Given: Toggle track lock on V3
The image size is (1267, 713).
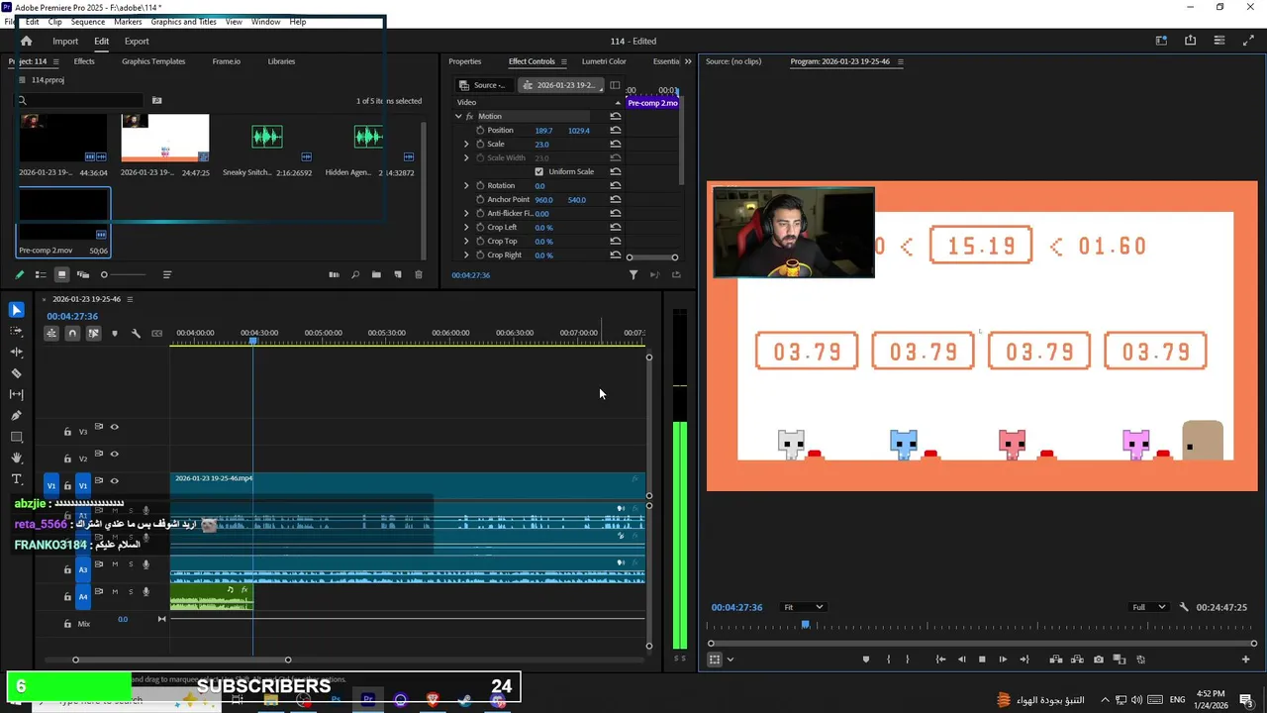Looking at the screenshot, I should (67, 432).
